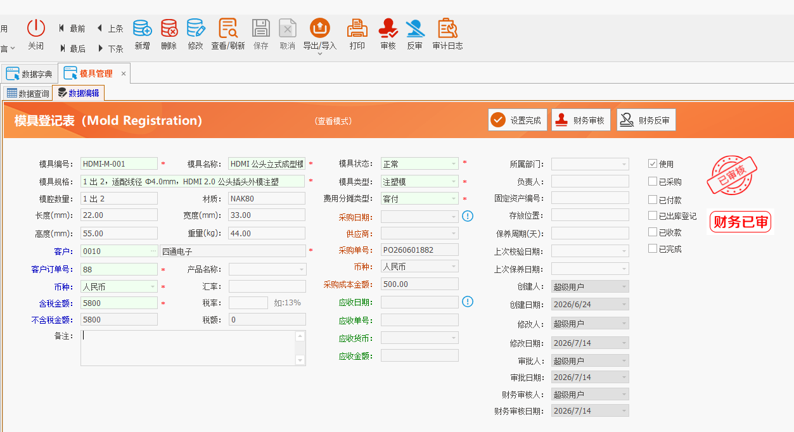Click the 备注 scrollbar down arrow
This screenshot has width=794, height=432.
click(x=300, y=360)
